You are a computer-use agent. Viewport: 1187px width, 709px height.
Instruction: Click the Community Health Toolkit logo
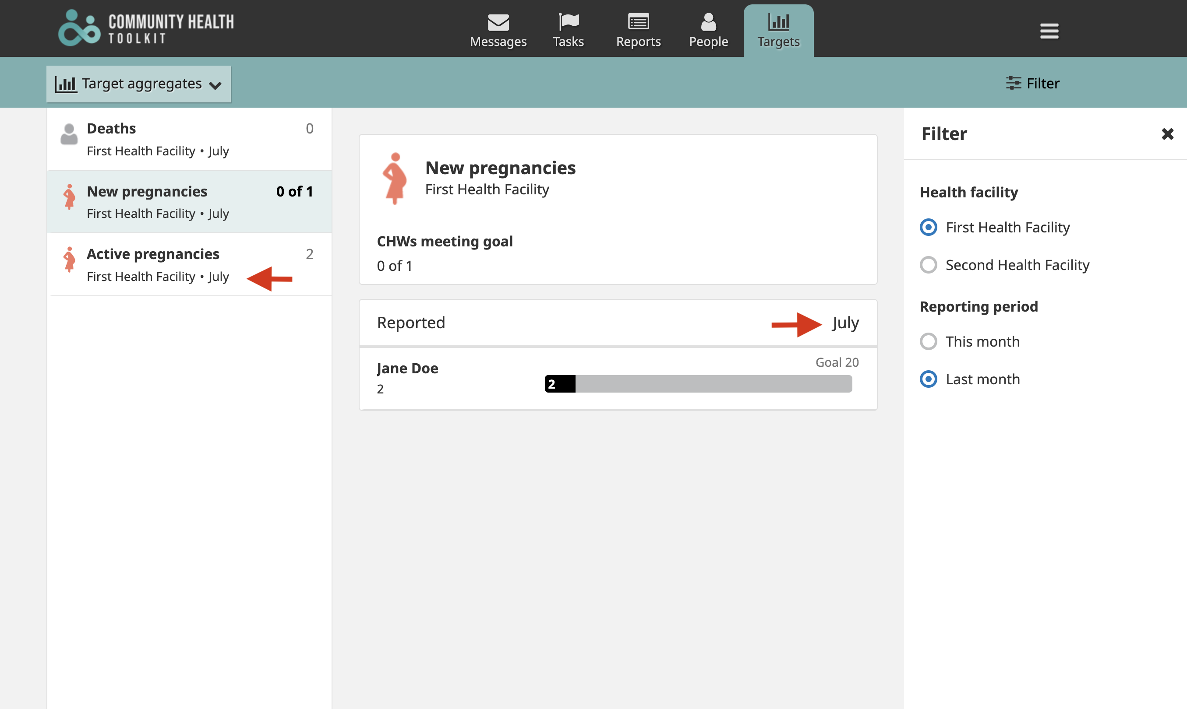pyautogui.click(x=146, y=28)
